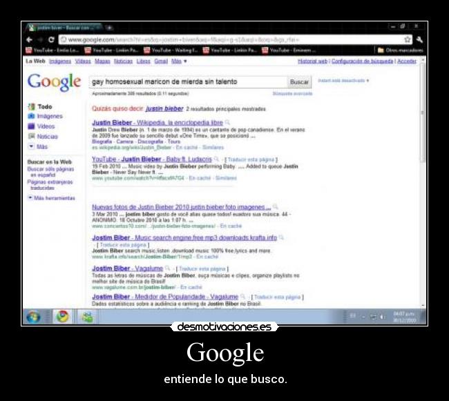449x401 pixels.
Task: Open Jostim Biber Medidor de Popularidade result
Action: 165,297
